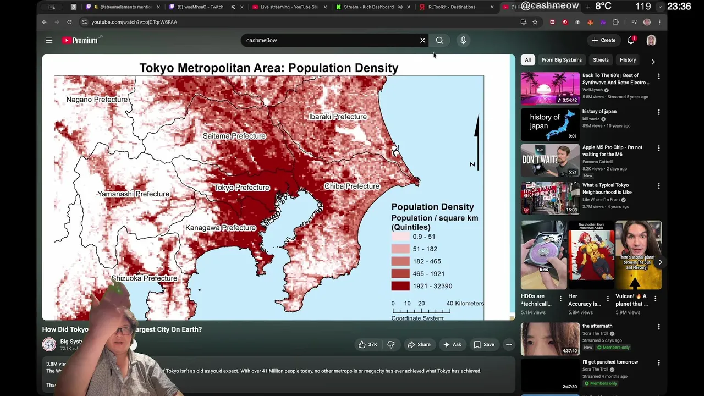Open the Vulcan planet Short
Image resolution: width=704 pixels, height=396 pixels.
pos(639,255)
